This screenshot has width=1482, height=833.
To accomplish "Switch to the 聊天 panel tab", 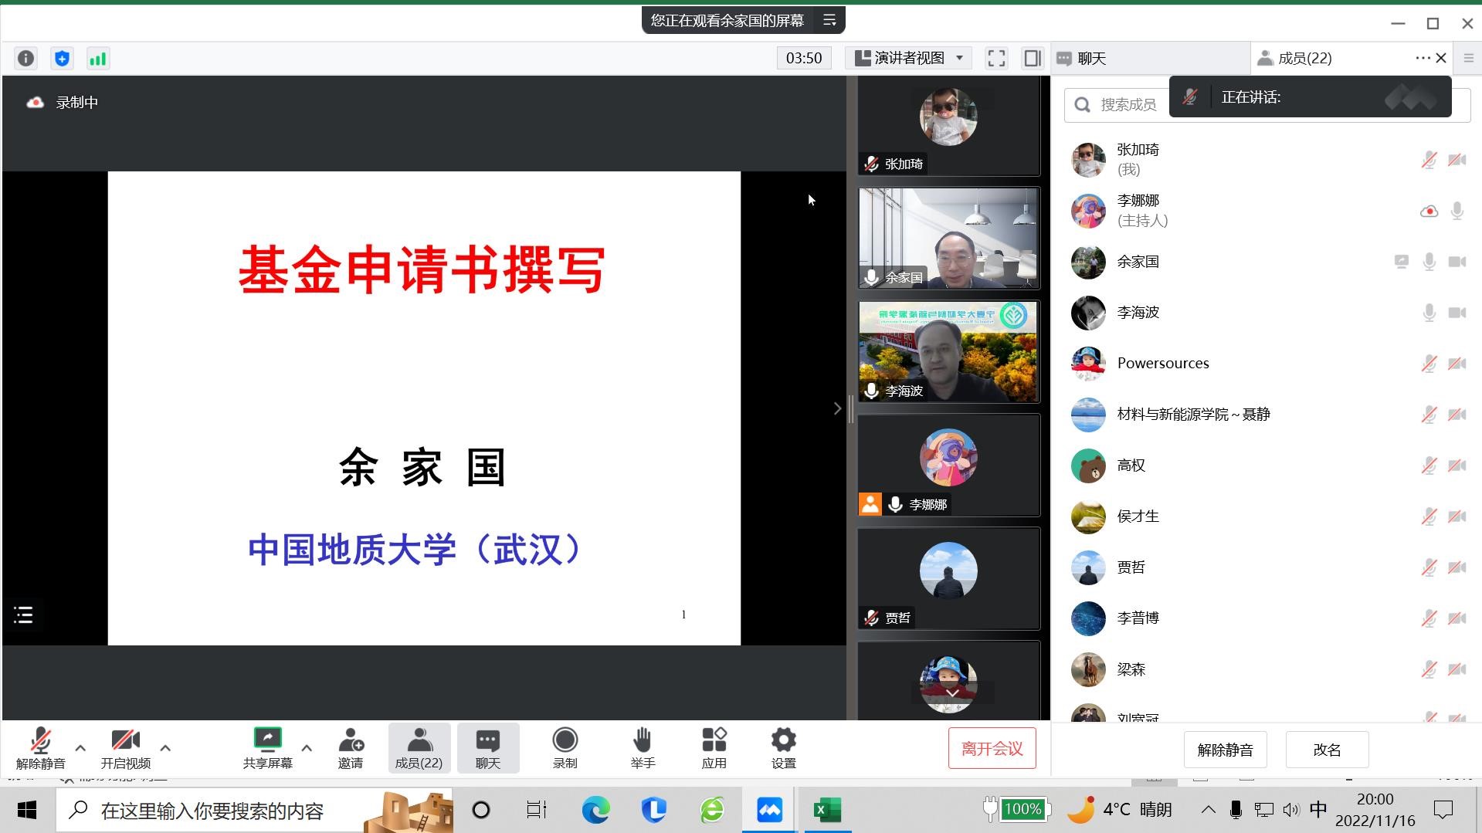I will click(x=1091, y=59).
